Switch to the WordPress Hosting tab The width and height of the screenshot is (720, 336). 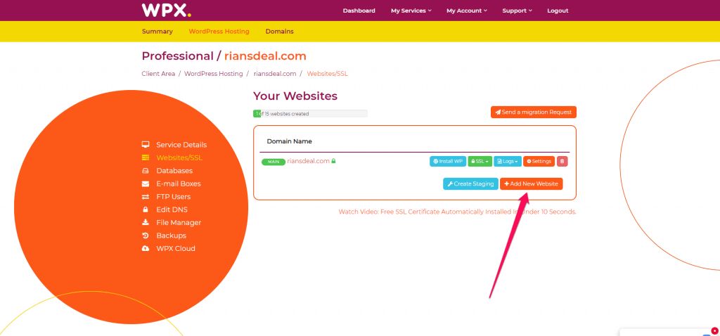219,32
